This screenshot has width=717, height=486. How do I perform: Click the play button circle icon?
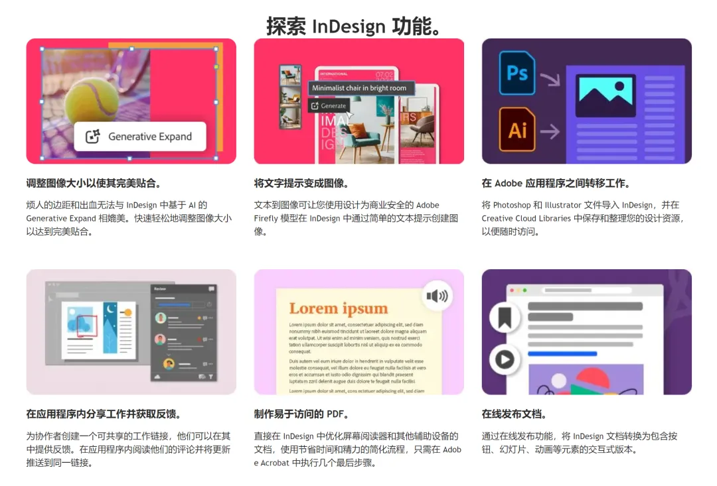point(505,359)
